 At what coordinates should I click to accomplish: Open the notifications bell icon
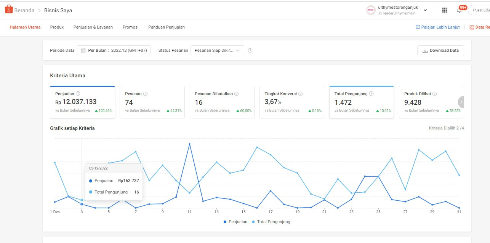[x=459, y=10]
